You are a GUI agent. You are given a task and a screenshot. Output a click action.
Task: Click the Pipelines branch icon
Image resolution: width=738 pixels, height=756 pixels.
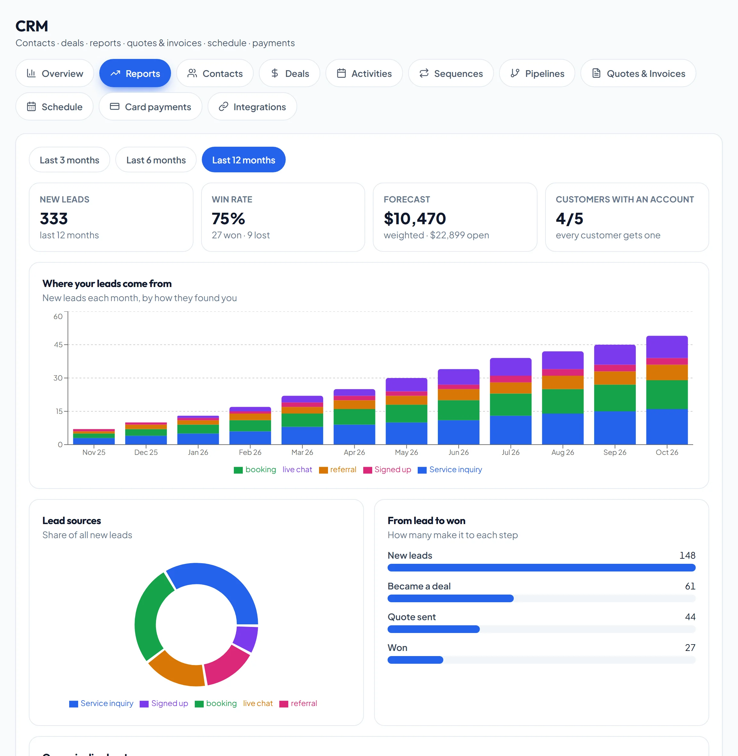[515, 73]
